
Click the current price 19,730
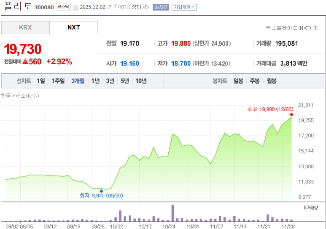click(23, 49)
